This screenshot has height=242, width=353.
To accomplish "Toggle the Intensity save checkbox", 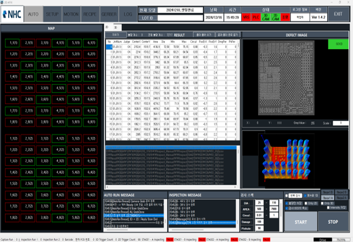I will [x=328, y=208].
